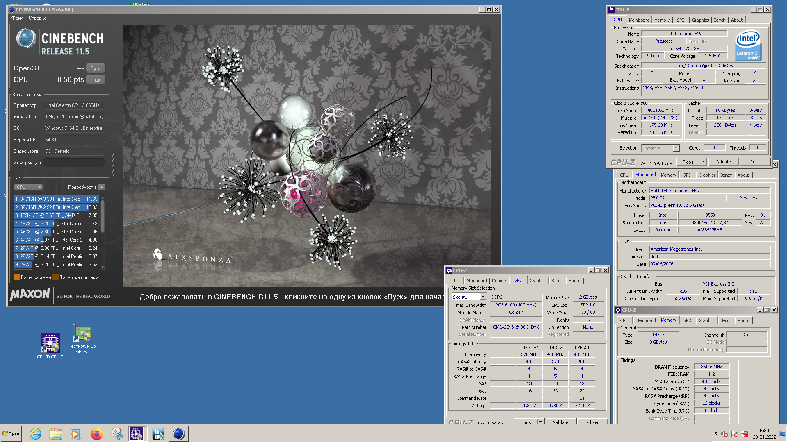Select ranking row 1 with score 11.69
This screenshot has width=787, height=442.
coord(56,199)
